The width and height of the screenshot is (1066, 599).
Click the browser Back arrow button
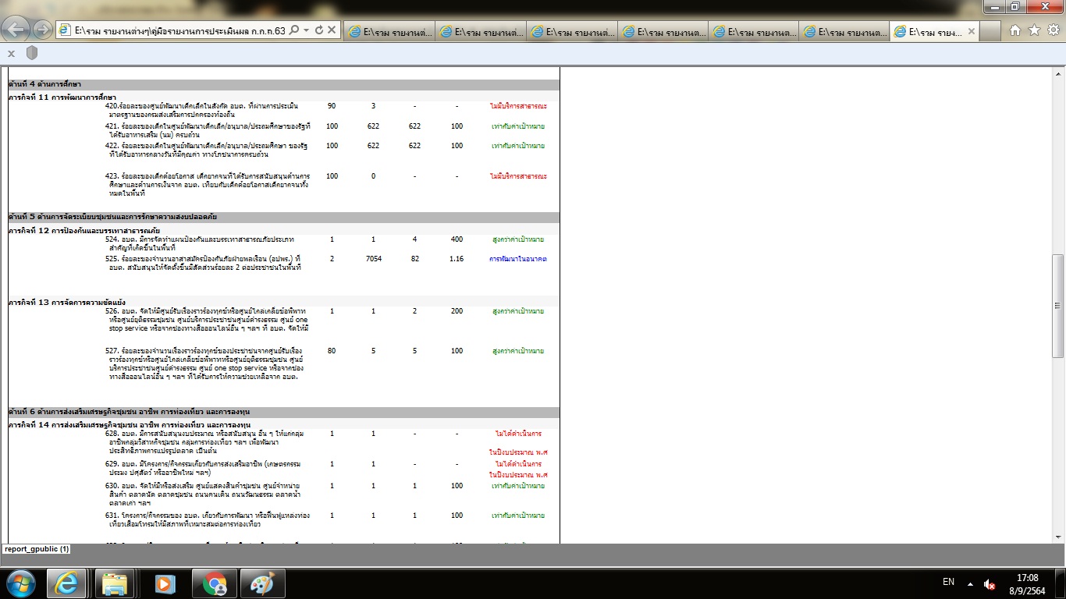point(17,30)
